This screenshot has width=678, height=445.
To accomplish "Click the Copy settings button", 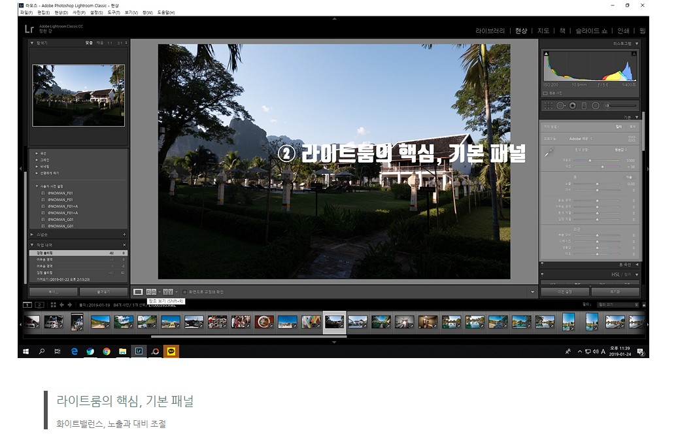I will [54, 292].
